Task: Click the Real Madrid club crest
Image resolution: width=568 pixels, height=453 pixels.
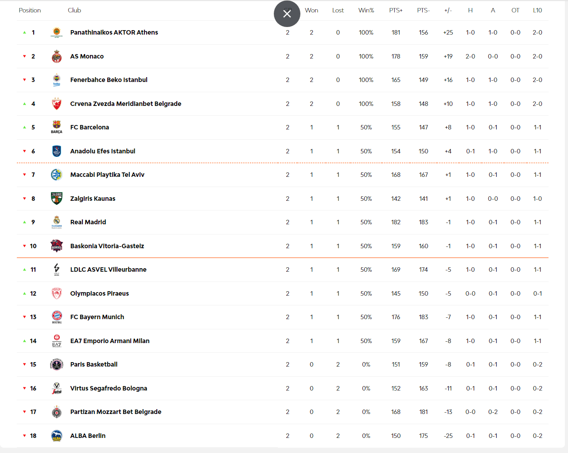Action: coord(56,222)
